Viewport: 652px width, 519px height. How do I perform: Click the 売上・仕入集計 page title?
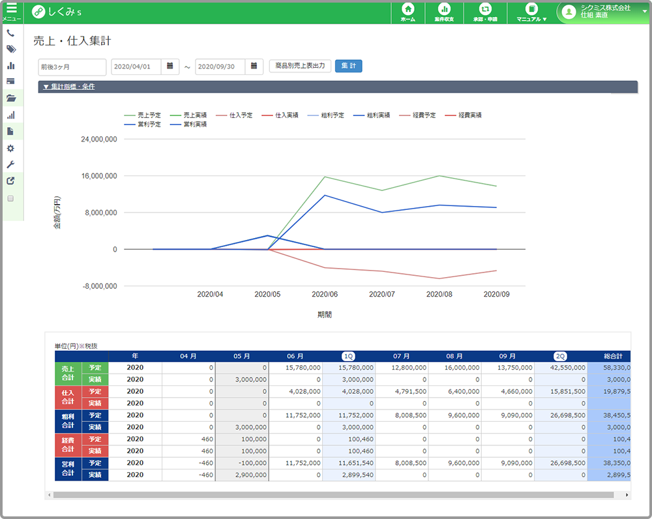(x=72, y=41)
